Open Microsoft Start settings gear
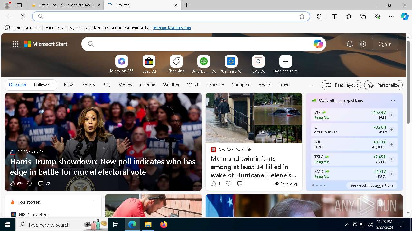Screen dimensions: 412x231 (363, 44)
